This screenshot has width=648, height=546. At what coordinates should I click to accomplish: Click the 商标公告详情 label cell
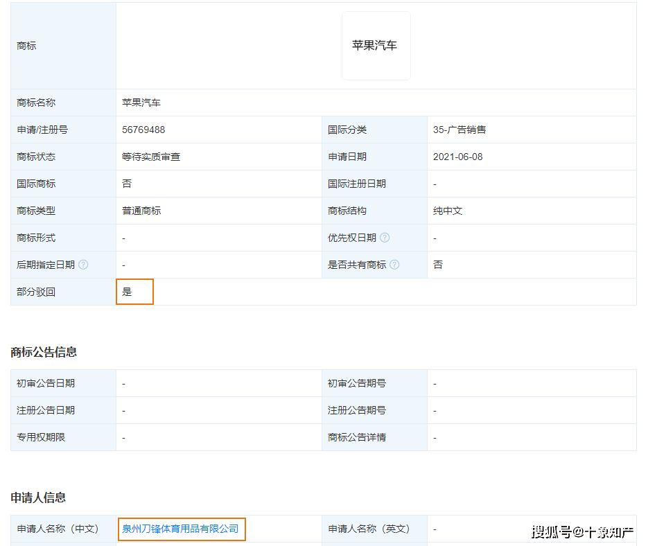point(374,437)
